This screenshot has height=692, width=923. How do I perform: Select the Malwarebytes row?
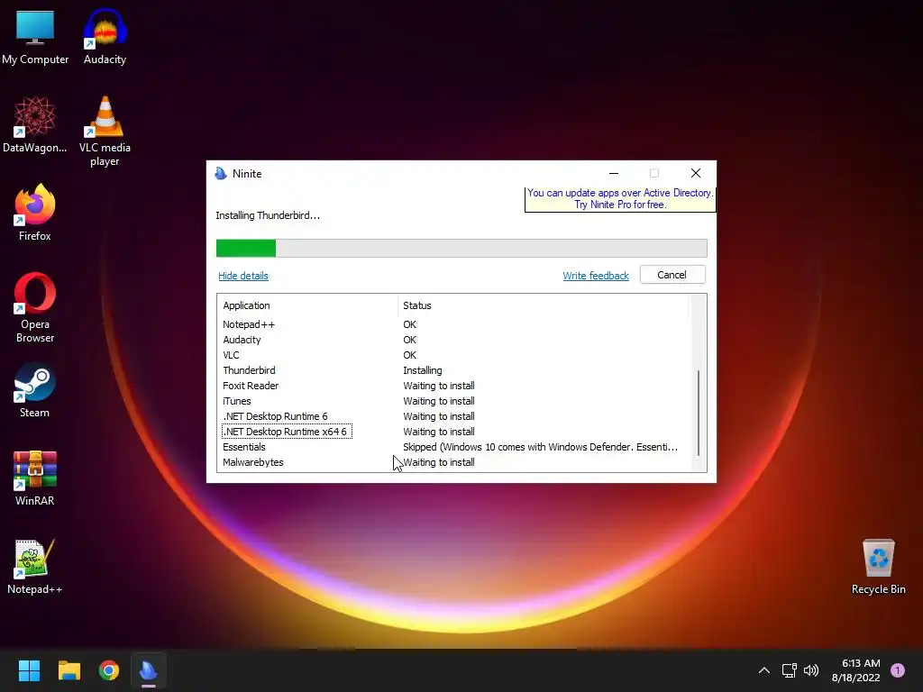pyautogui.click(x=453, y=462)
